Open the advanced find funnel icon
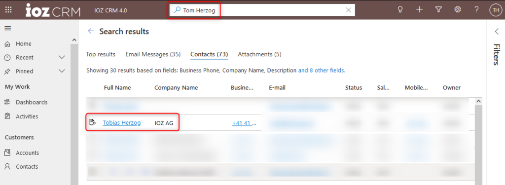Image resolution: width=505 pixels, height=185 pixels. [x=438, y=10]
